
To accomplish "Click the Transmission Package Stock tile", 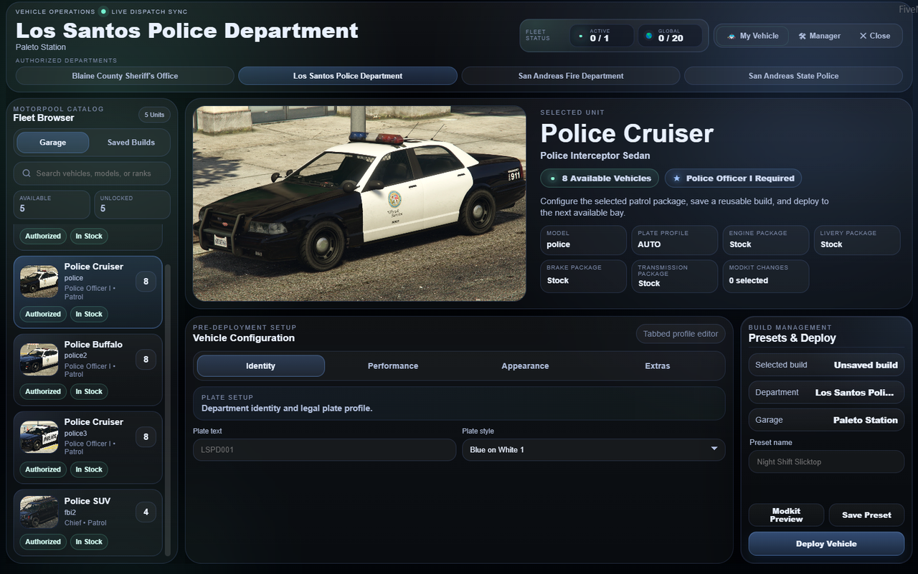I will [674, 276].
